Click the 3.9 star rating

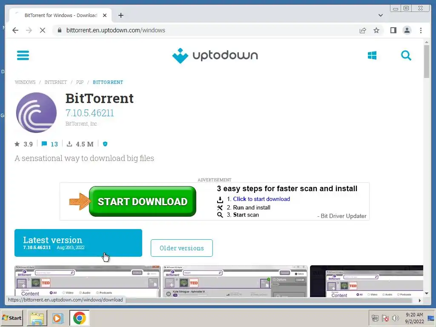pyautogui.click(x=28, y=144)
